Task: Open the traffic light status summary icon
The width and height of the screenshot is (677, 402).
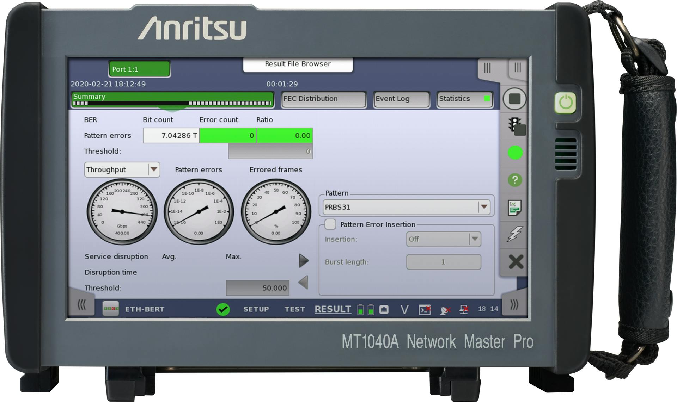Action: [x=515, y=126]
